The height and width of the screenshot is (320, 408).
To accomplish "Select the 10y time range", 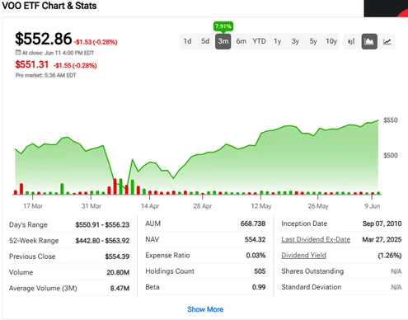I will (x=331, y=41).
